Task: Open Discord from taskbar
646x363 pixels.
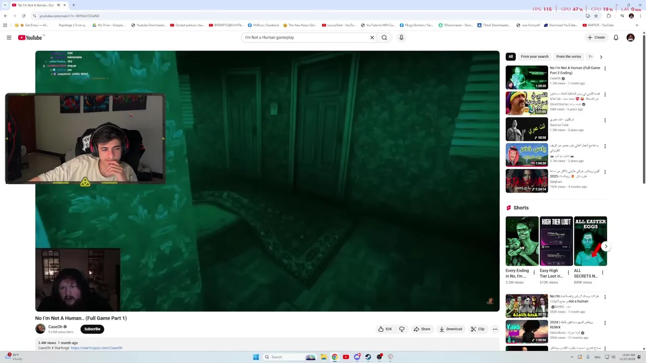Action: click(x=357, y=357)
